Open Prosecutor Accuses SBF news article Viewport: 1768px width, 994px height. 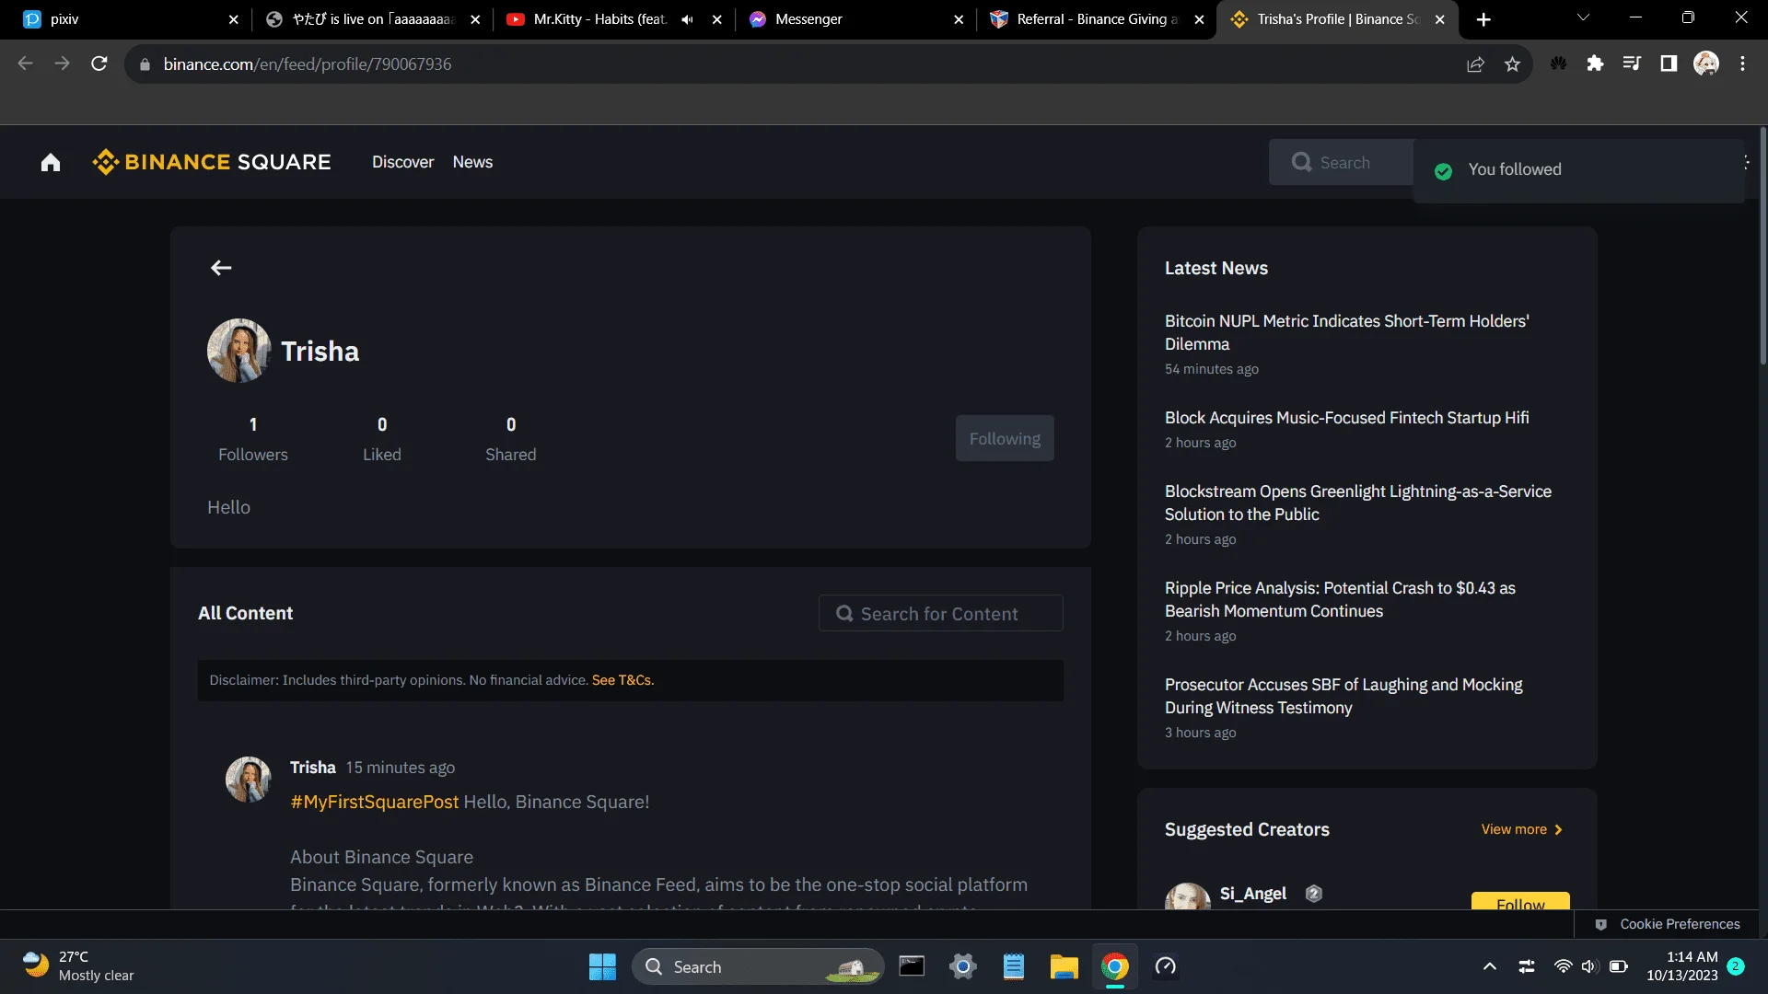point(1343,696)
